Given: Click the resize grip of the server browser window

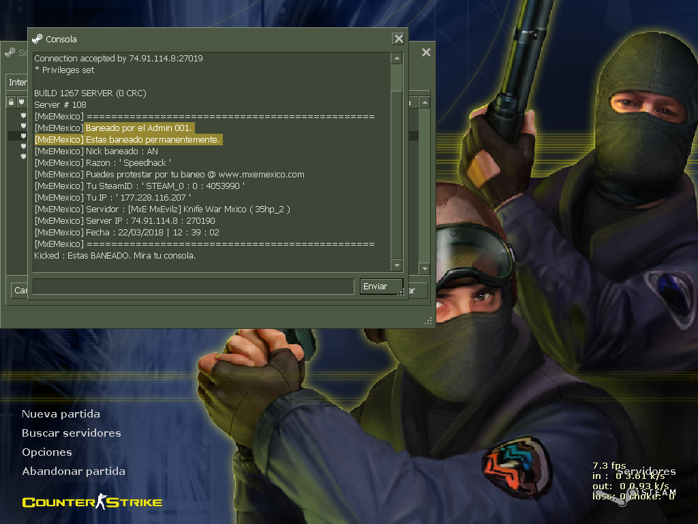Looking at the screenshot, I should point(428,321).
